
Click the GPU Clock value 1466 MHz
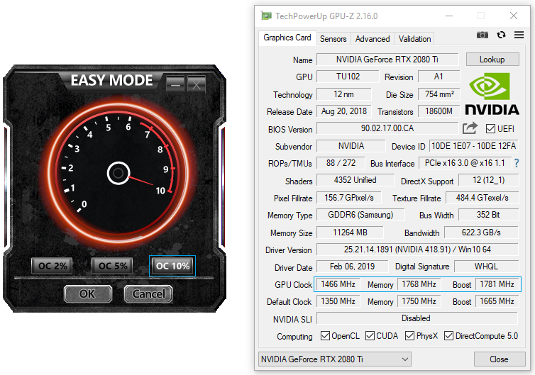click(x=338, y=284)
